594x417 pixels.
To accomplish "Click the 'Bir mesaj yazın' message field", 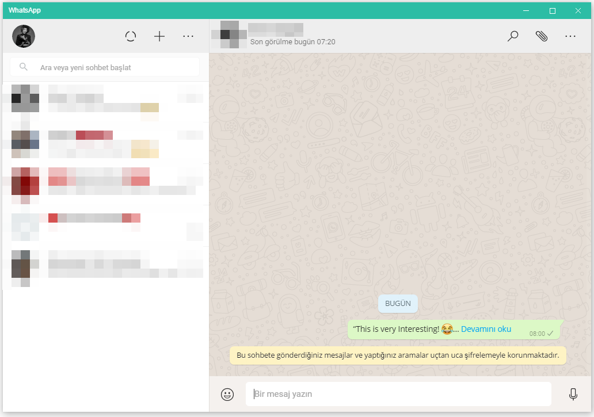I will [397, 394].
